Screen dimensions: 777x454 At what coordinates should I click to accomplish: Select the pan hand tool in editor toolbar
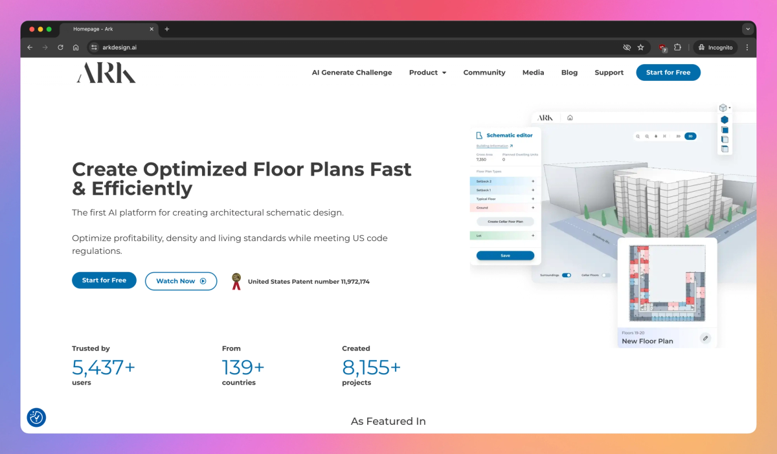click(x=656, y=136)
